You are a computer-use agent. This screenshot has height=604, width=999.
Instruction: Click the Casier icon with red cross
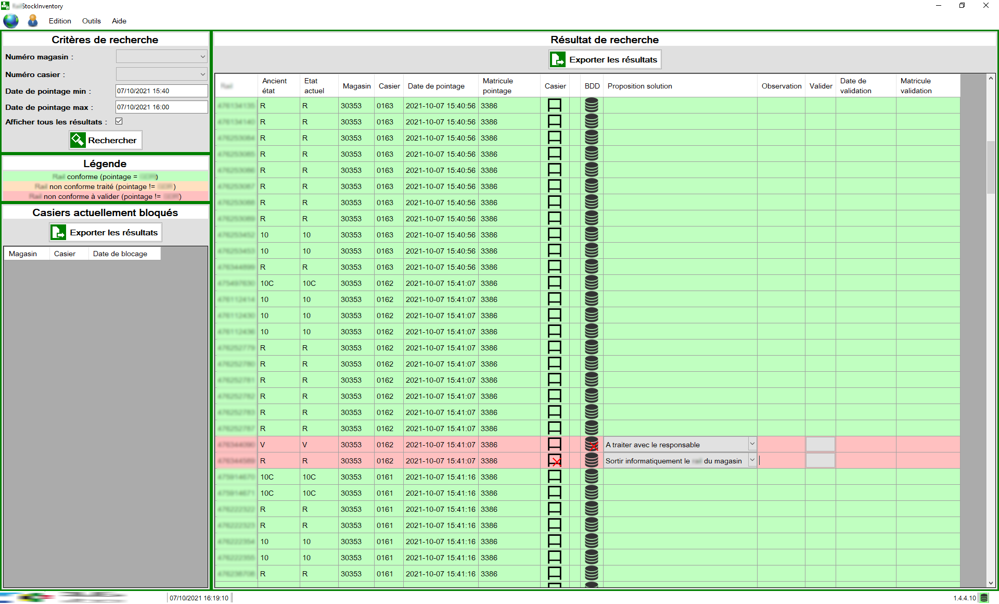(x=555, y=461)
